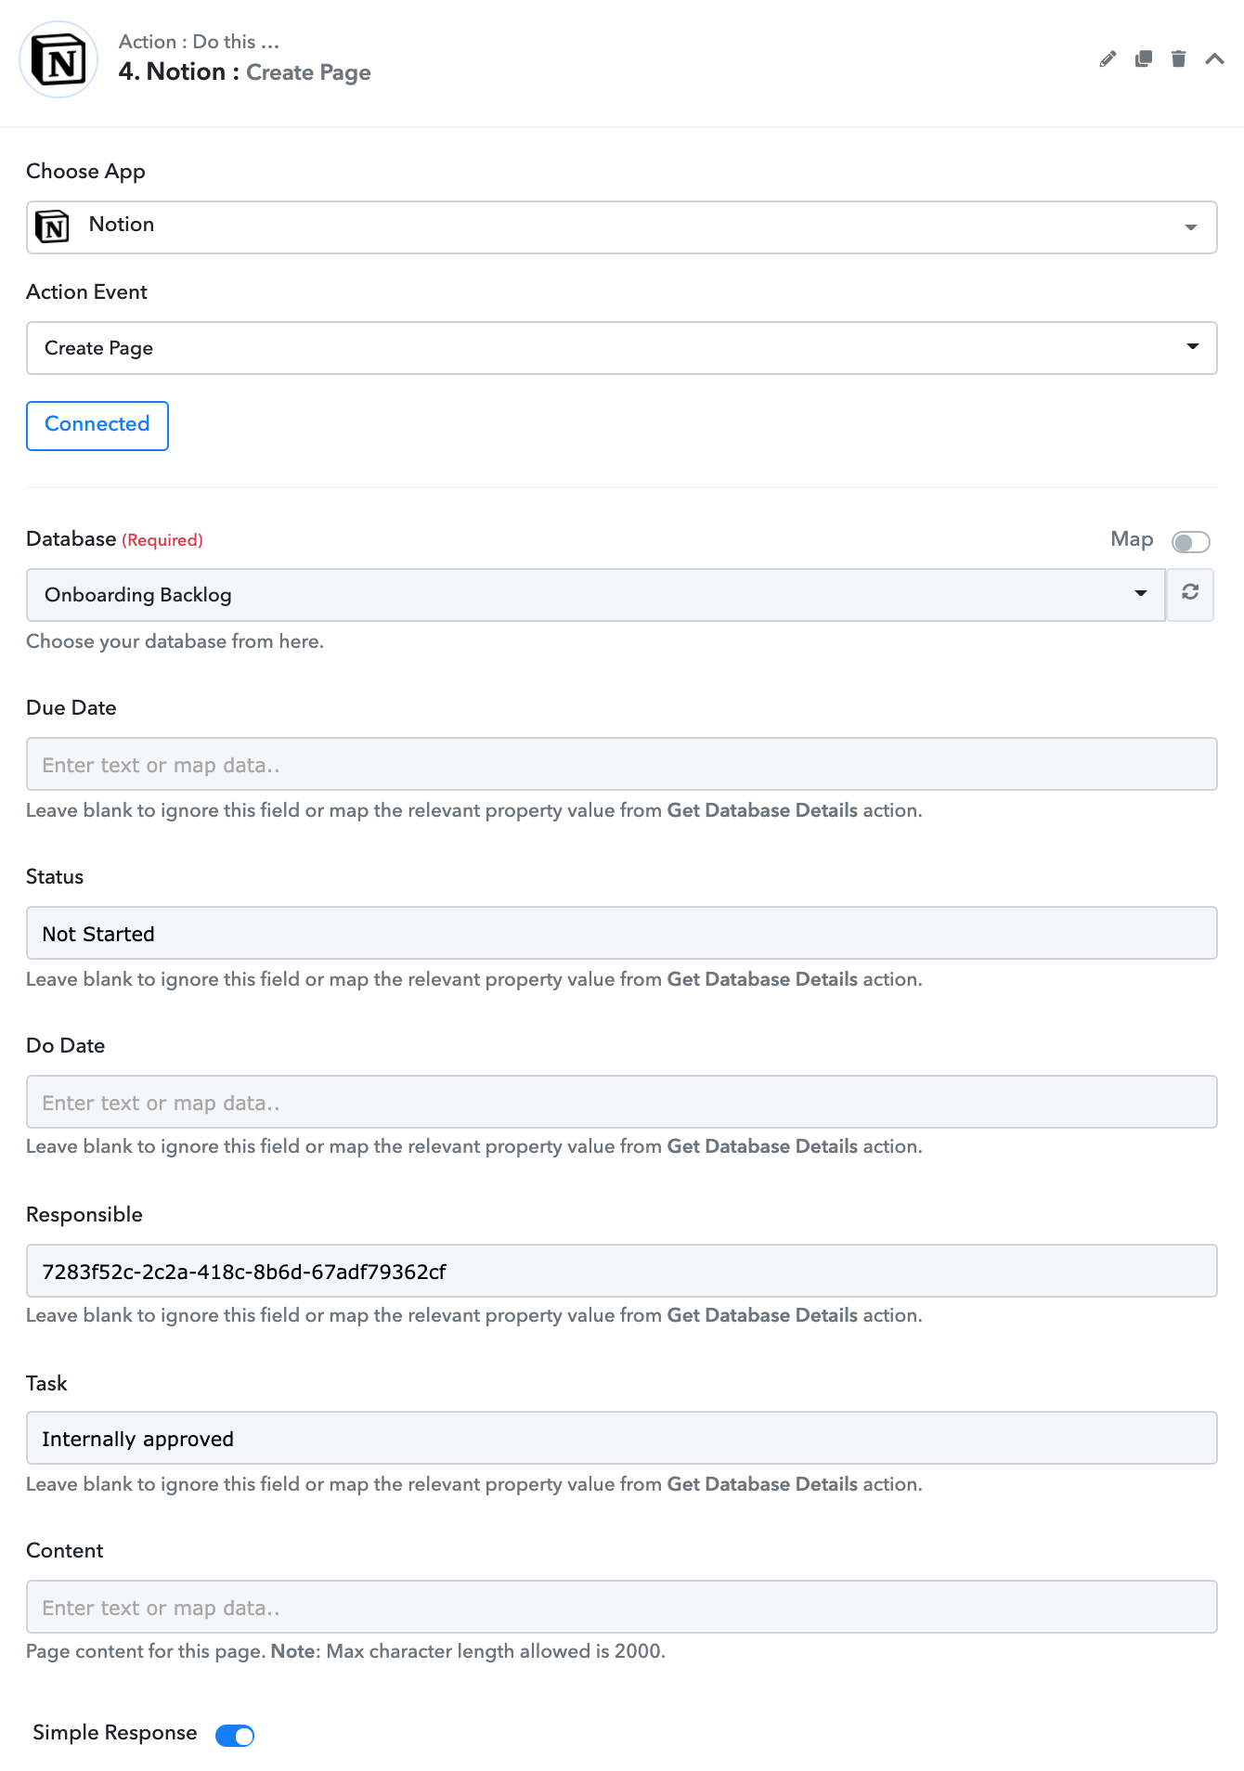1244x1771 pixels.
Task: Click the helper text under the Status field
Action: point(474,979)
